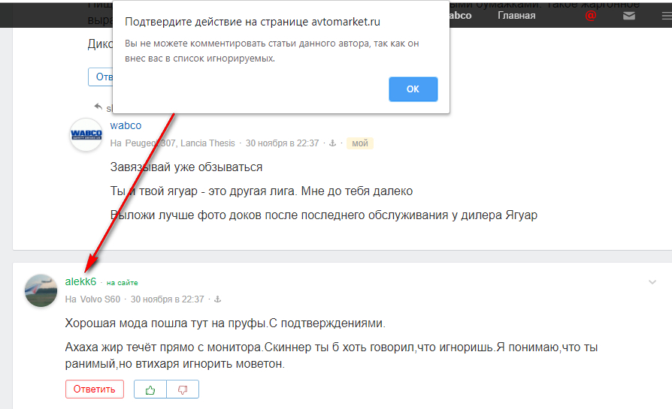Dislike alekk6's comment with thumbs down
672x409 pixels.
coord(183,389)
